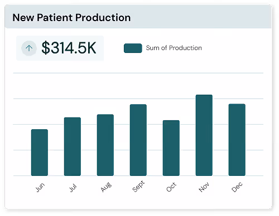Select the Oct production bar
Viewport: 279px width, 216px height.
pyautogui.click(x=171, y=148)
